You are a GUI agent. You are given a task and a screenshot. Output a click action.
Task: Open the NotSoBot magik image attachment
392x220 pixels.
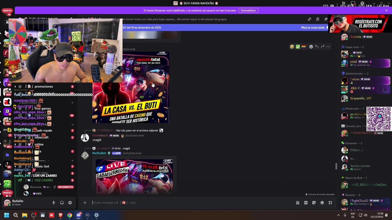134,176
